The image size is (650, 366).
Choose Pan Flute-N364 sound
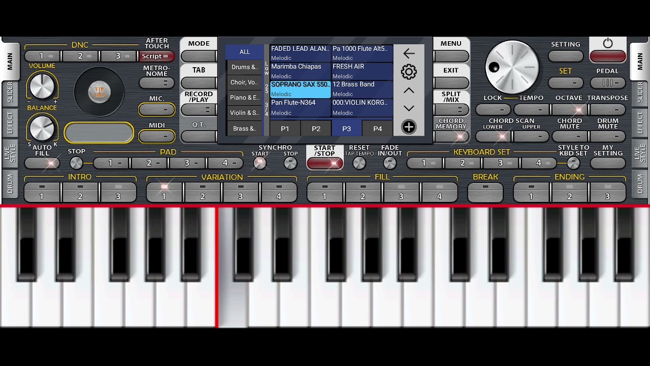point(300,107)
